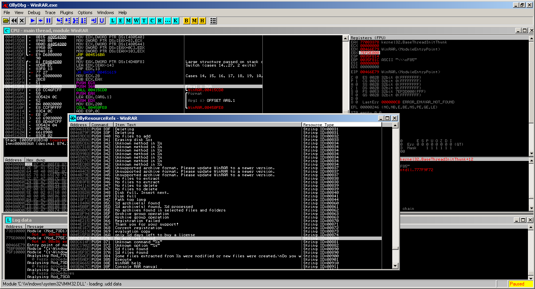Open the Windows menu

pos(106,13)
